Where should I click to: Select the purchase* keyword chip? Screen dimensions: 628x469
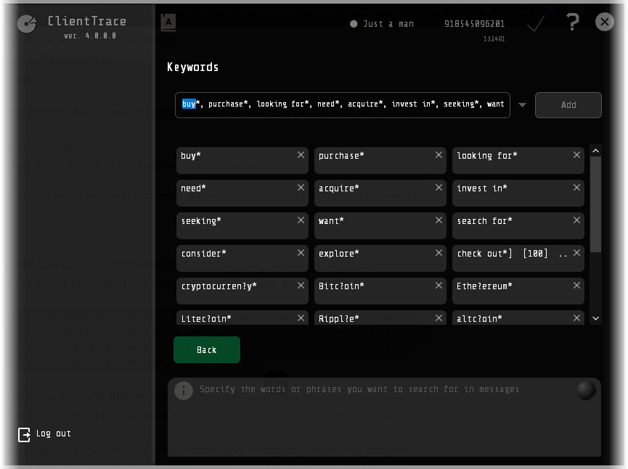click(380, 160)
